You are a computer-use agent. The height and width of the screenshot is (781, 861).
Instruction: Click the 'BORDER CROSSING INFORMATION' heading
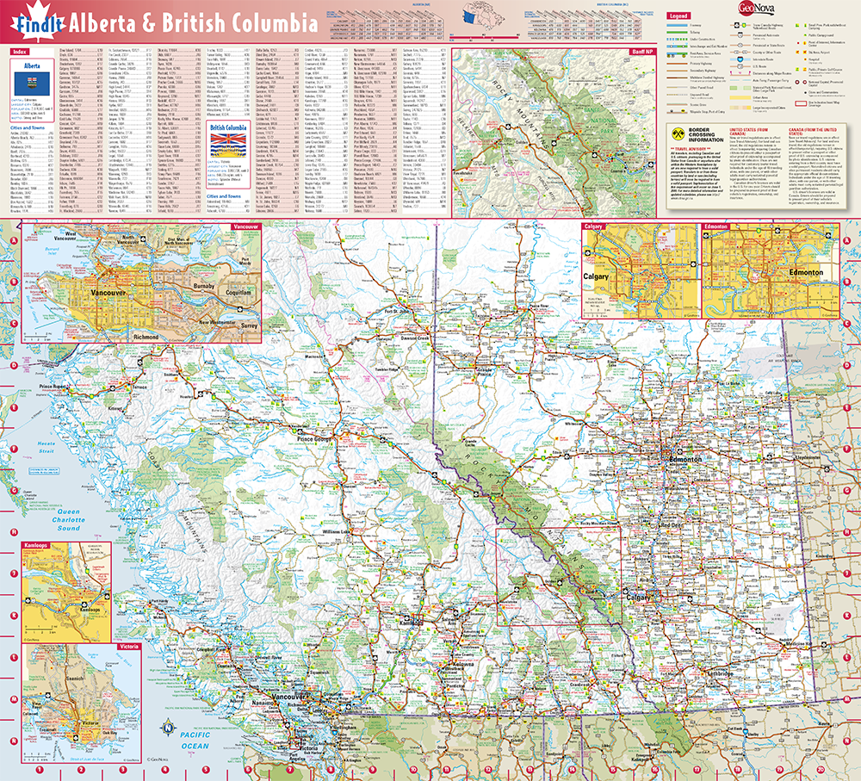coord(706,135)
